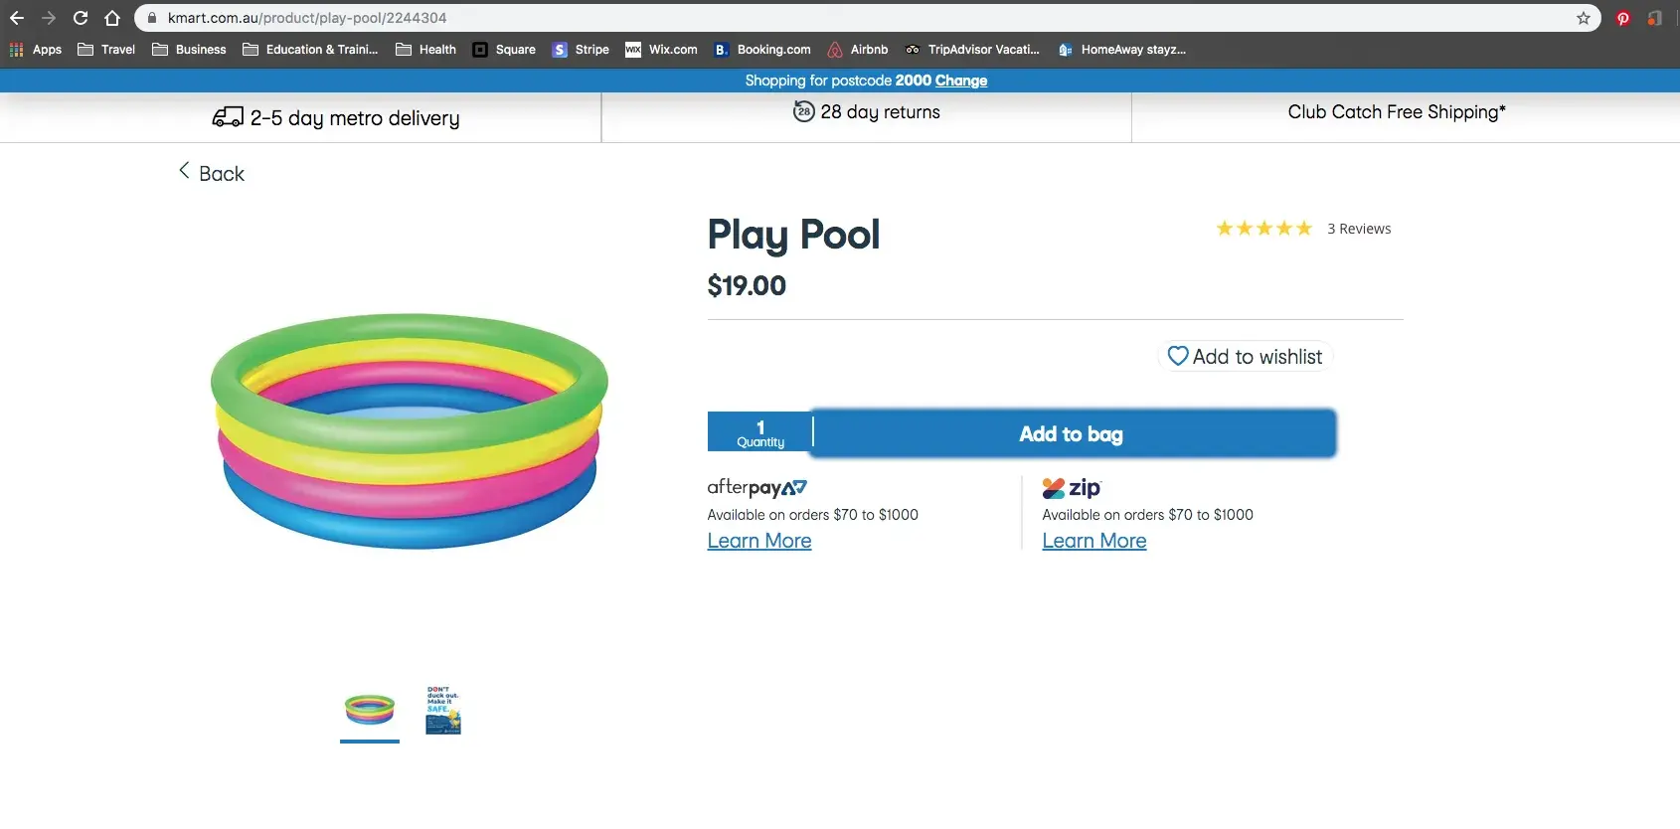
Task: Click Afterpay Learn More link
Action: [759, 542]
